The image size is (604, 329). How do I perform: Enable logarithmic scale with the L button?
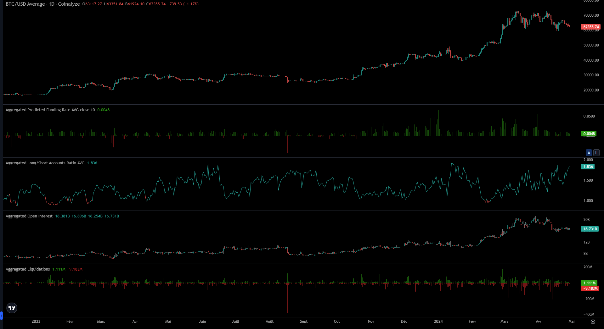click(x=596, y=153)
